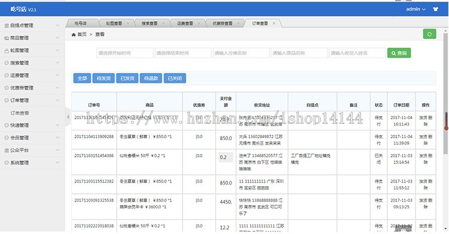The height and width of the screenshot is (234, 449).
Task: Filter orders with the 待退款 button
Action: [x=151, y=78]
